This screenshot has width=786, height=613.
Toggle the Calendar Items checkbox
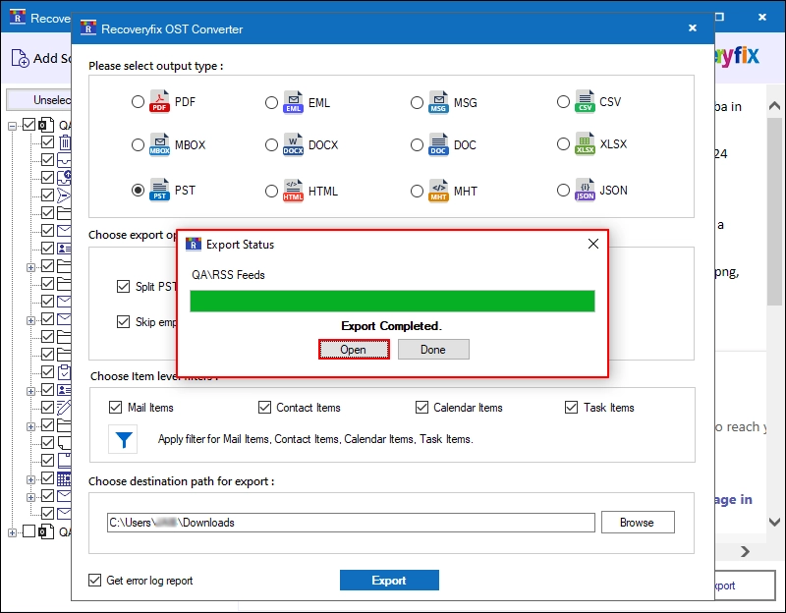(422, 407)
